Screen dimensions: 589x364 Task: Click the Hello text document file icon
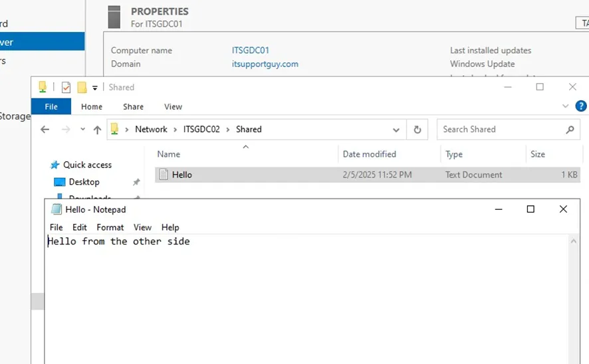tap(163, 175)
